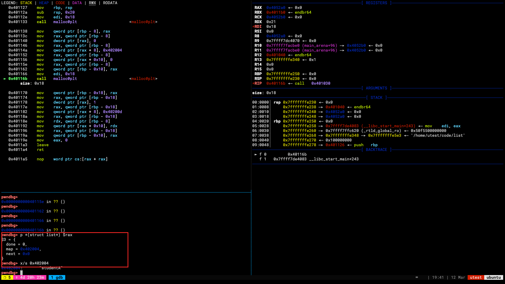Click the RWX label in the legend
Viewport: 505px width, 284px height.
92,3
